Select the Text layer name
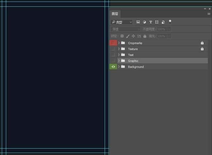Viewport: 212px width, 155px height. [x=131, y=55]
